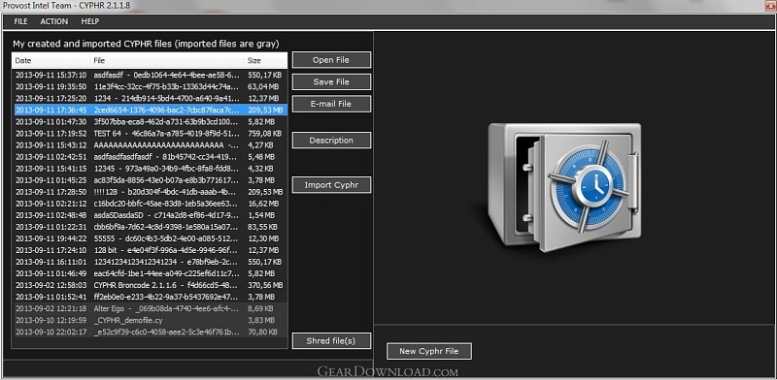Select the 3f507bba-eca8 file row
Image resolution: width=777 pixels, height=380 pixels.
150,122
